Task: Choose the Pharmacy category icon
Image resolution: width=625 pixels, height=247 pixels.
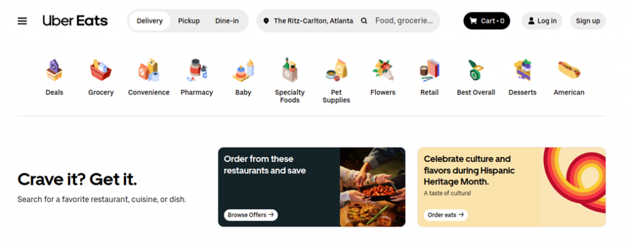Action: click(197, 71)
